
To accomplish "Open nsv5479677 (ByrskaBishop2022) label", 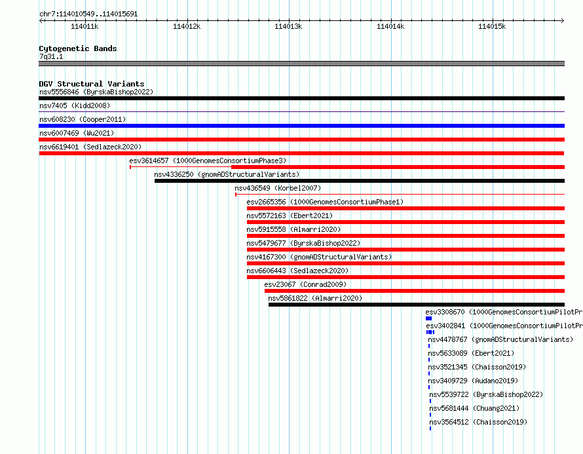I will 303,243.
